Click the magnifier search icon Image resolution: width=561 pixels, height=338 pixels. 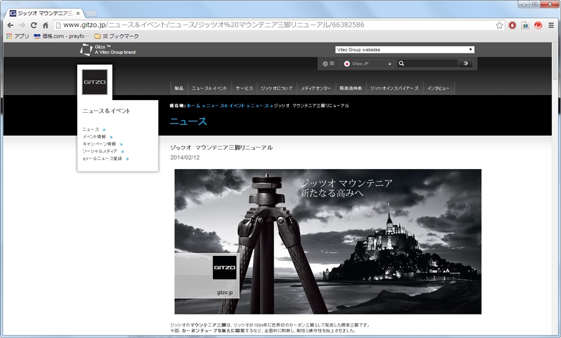(x=402, y=63)
